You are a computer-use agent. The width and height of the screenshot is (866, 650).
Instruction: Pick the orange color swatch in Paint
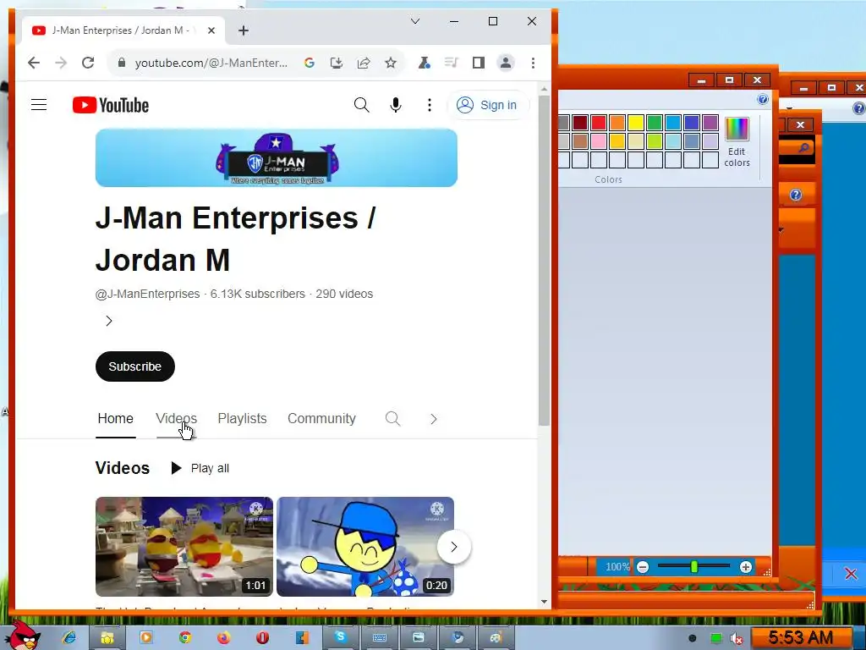[x=617, y=123]
